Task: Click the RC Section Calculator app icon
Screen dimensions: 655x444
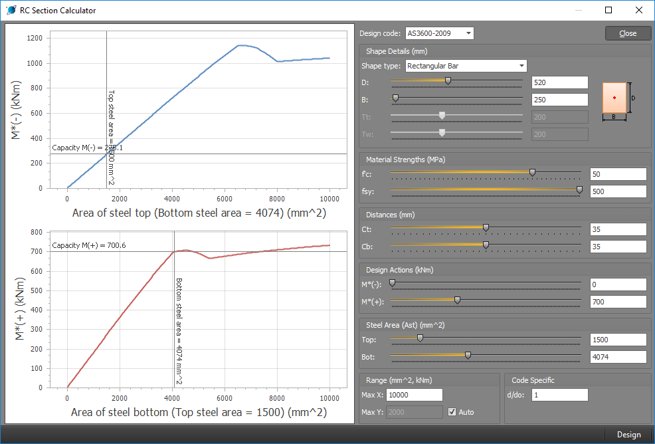Action: 11,11
